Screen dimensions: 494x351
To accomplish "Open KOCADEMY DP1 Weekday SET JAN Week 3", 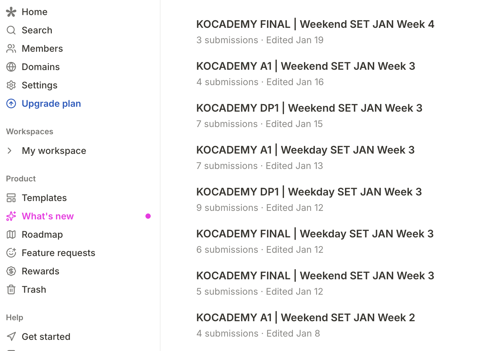I will 309,192.
